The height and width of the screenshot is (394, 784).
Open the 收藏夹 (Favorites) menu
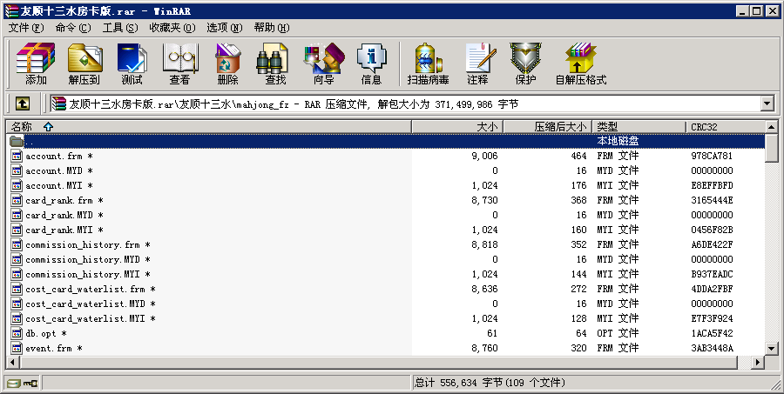click(170, 28)
